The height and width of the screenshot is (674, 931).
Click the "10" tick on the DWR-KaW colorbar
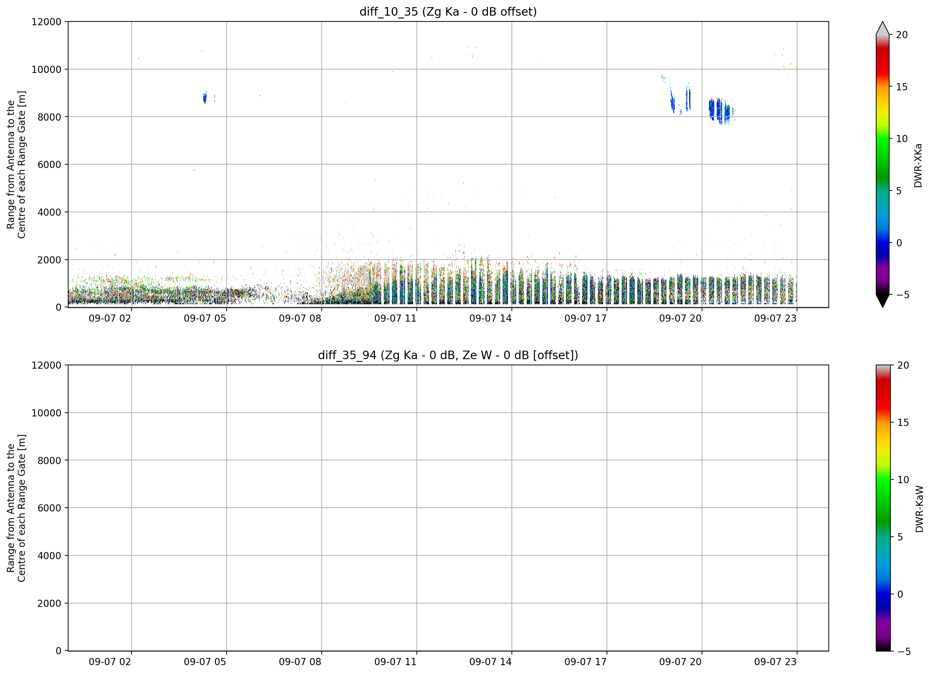tap(903, 480)
